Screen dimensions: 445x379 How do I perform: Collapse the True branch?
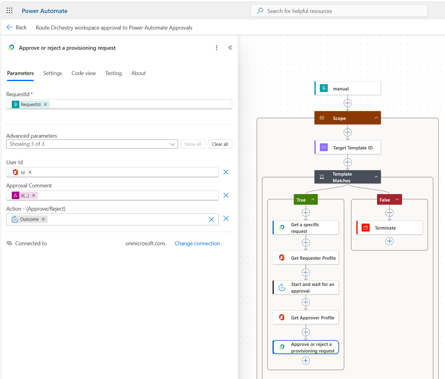pos(313,199)
